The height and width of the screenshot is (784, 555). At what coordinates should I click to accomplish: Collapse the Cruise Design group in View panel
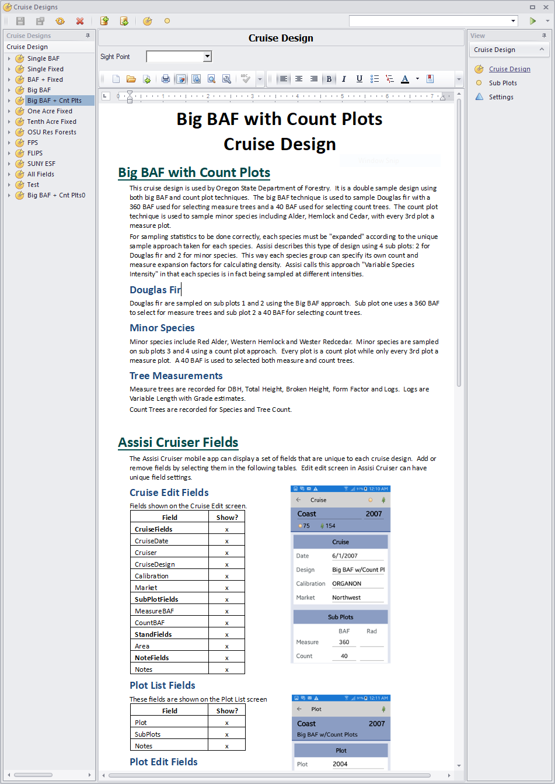coord(542,50)
